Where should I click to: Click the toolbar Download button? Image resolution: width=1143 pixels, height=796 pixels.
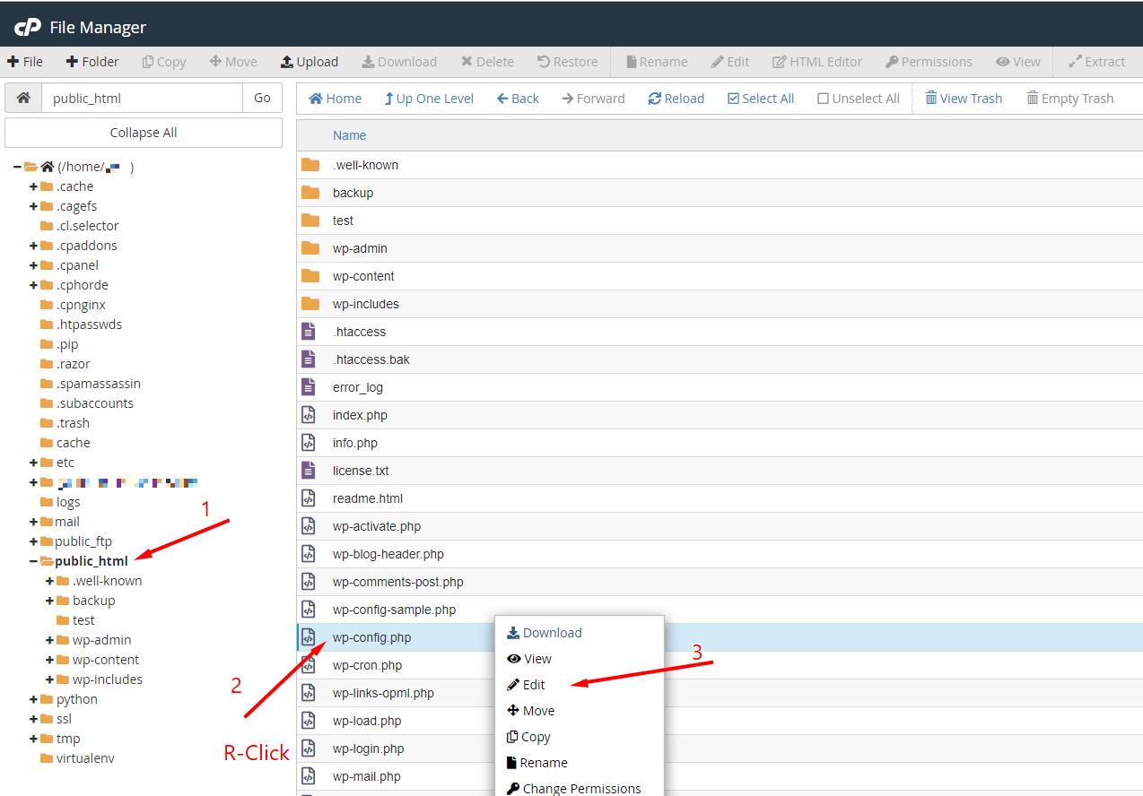click(399, 62)
